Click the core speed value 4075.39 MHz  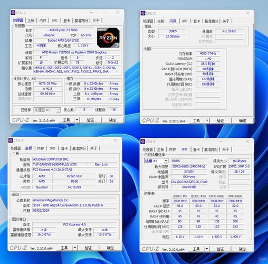(x=47, y=83)
